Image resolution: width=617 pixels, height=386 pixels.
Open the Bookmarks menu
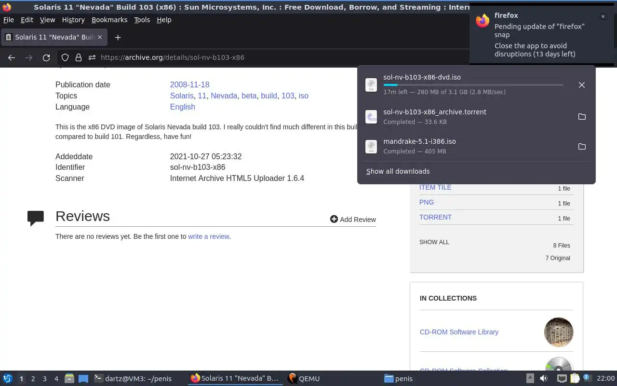(x=109, y=20)
